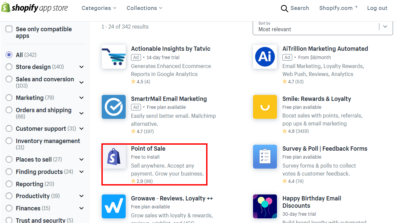Image resolution: width=396 pixels, height=223 pixels.
Task: Click the Search menu text
Action: click(x=300, y=8)
